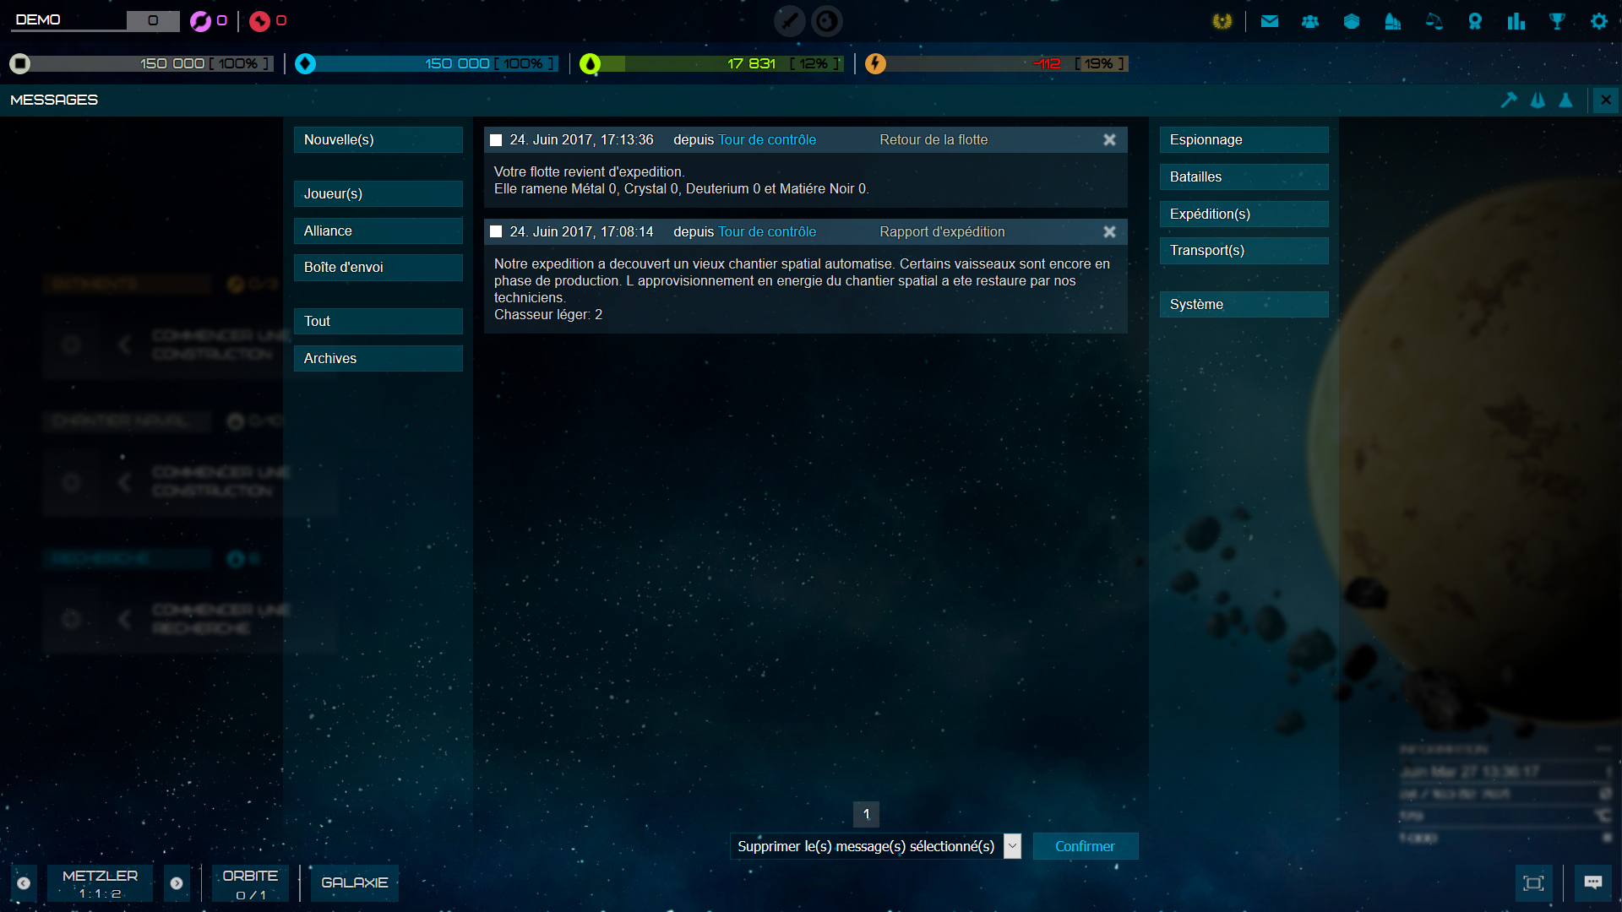Open the GALAXIE view
1622x912 pixels.
(x=355, y=883)
